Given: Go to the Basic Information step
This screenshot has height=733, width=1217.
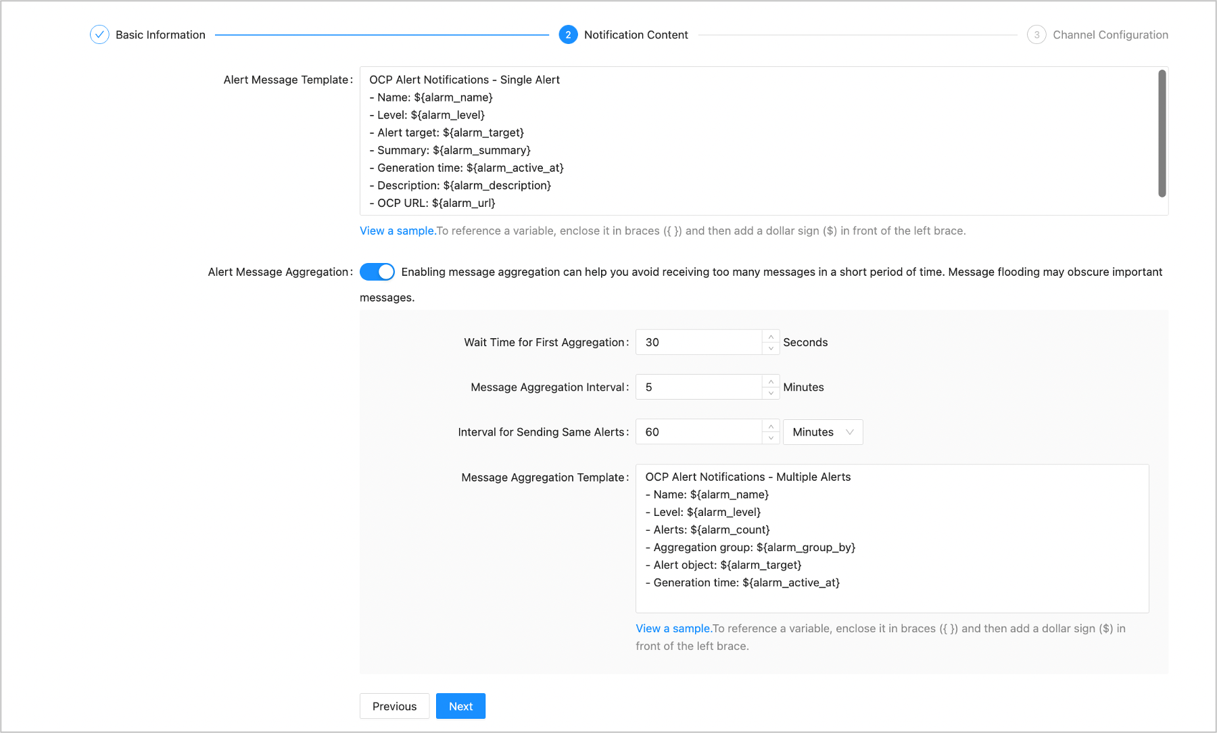Looking at the screenshot, I should click(x=160, y=34).
